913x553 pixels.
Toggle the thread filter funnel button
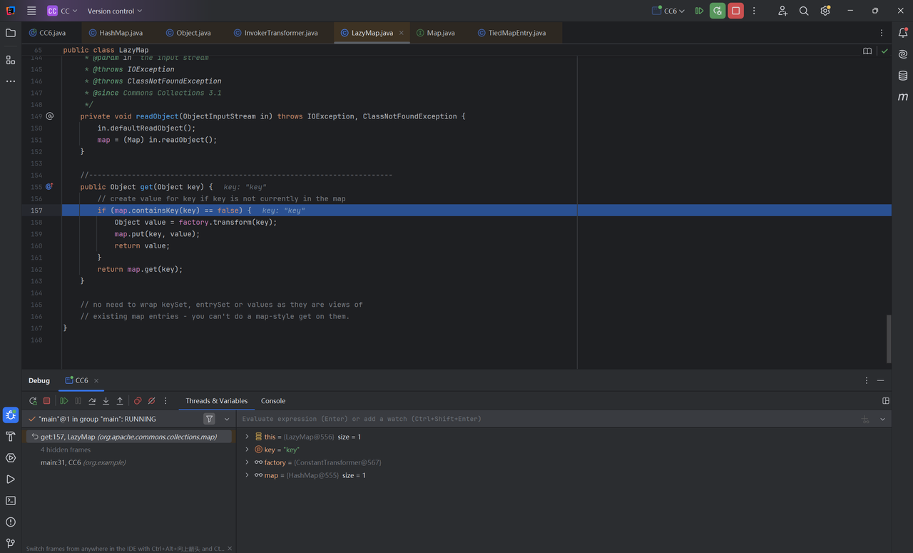coord(209,419)
